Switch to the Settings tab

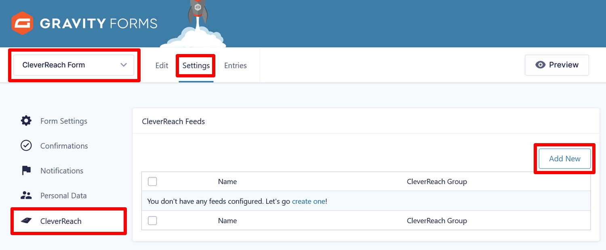[196, 65]
